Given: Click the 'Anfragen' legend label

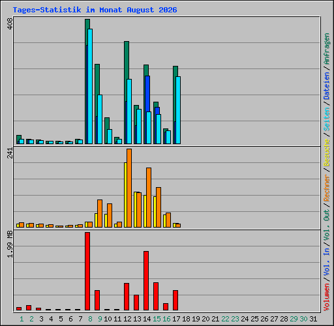Looking at the screenshot, I should [x=327, y=49].
